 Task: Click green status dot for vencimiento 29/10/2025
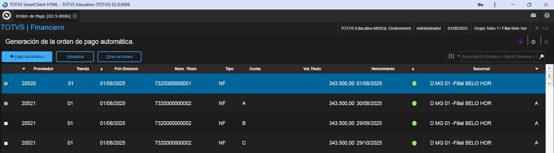(414, 143)
